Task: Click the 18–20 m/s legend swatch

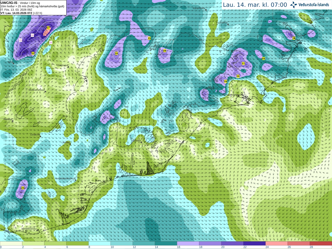Action: point(210,244)
